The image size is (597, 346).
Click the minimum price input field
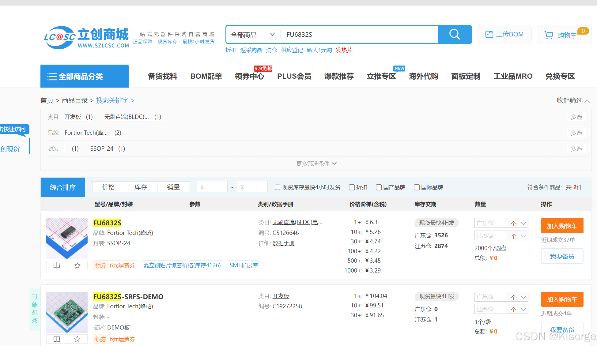coord(212,187)
